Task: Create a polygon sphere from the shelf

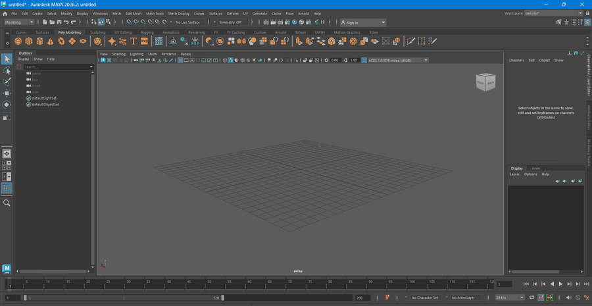Action: point(18,41)
